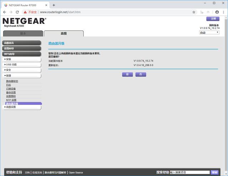This screenshot has width=228, height=176.
Task: Open a new browser tab
Action: pos(54,5)
